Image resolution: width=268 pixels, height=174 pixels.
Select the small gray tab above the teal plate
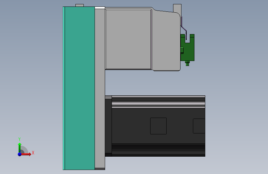click(79, 6)
